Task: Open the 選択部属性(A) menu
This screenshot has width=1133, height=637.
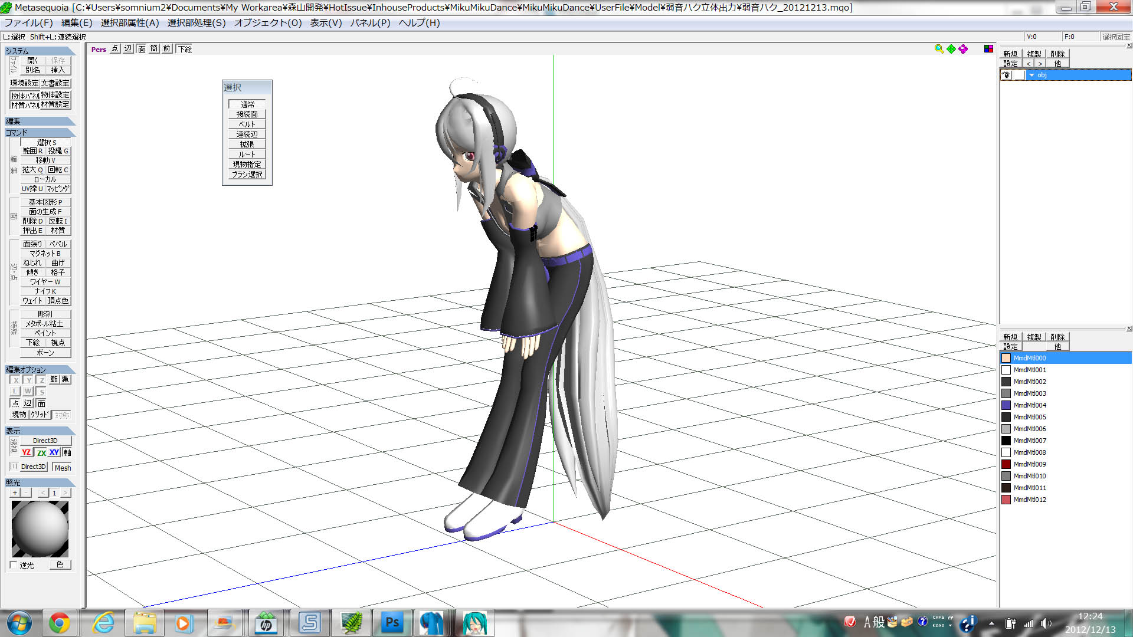Action: tap(130, 23)
